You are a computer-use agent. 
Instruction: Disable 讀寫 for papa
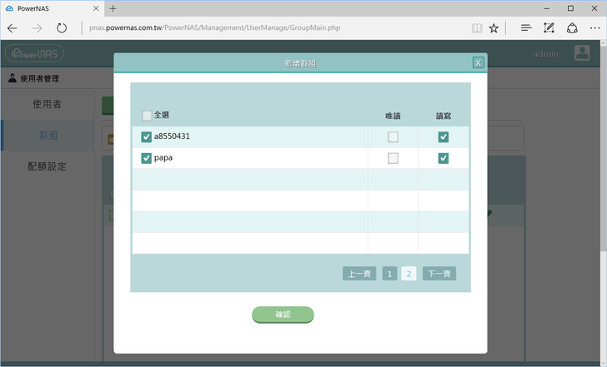tap(444, 158)
